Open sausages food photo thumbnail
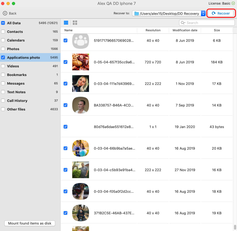The image size is (237, 231). [x=81, y=62]
